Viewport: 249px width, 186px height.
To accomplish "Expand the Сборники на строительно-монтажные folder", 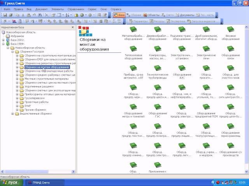I will tap(17, 55).
